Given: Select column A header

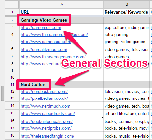Looking at the screenshot, I should [x=62, y=4].
